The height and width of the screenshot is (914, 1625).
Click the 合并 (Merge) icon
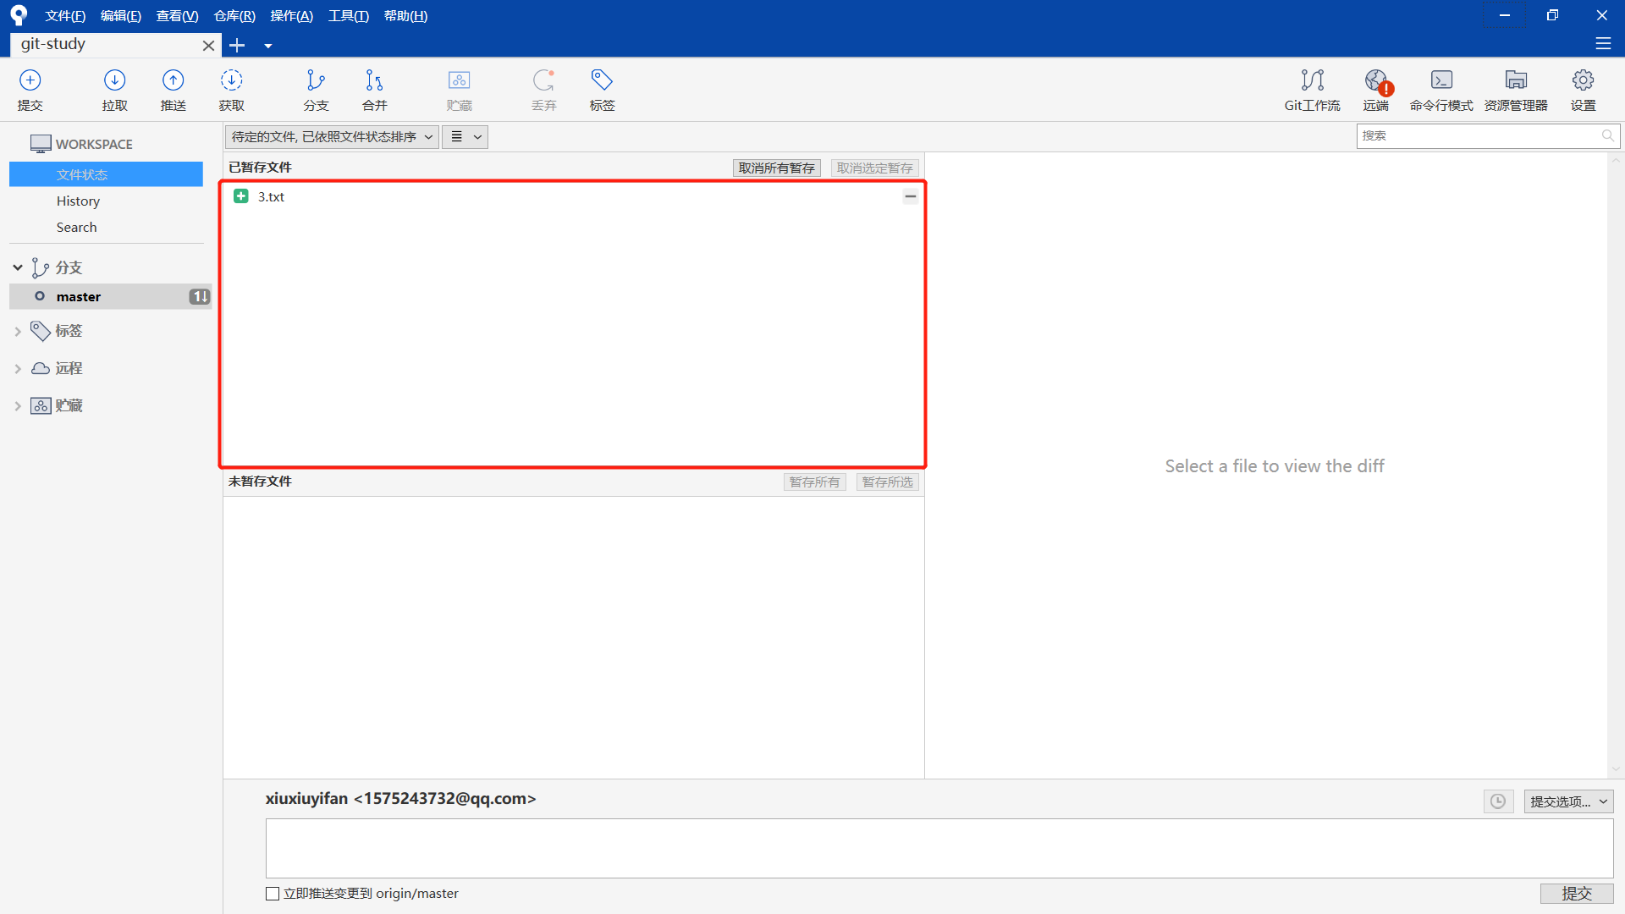coord(373,89)
